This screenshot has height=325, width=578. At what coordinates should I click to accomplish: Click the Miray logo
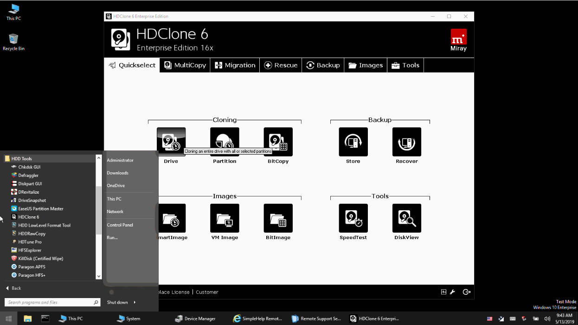coord(458,40)
